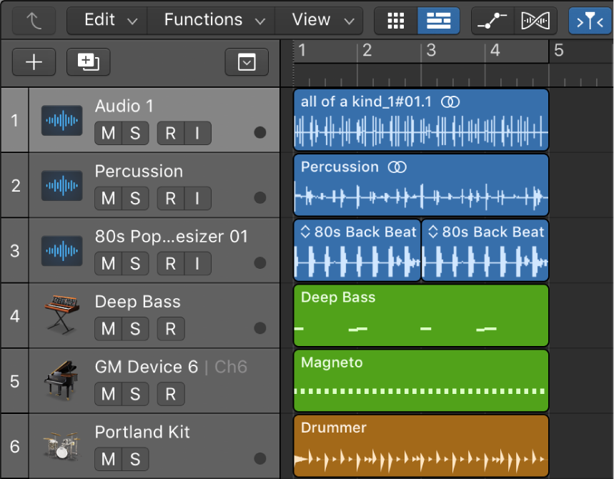Mute the Deep Bass track

109,329
